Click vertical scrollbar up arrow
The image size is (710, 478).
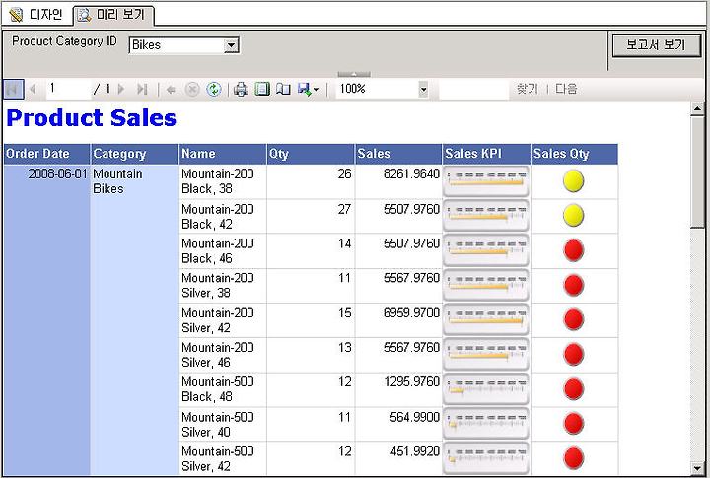tap(697, 108)
